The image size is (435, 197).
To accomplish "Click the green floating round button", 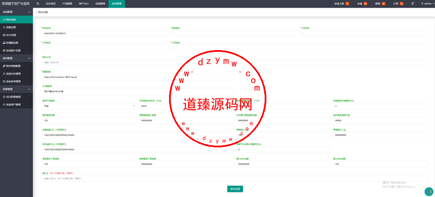I will [x=429, y=191].
